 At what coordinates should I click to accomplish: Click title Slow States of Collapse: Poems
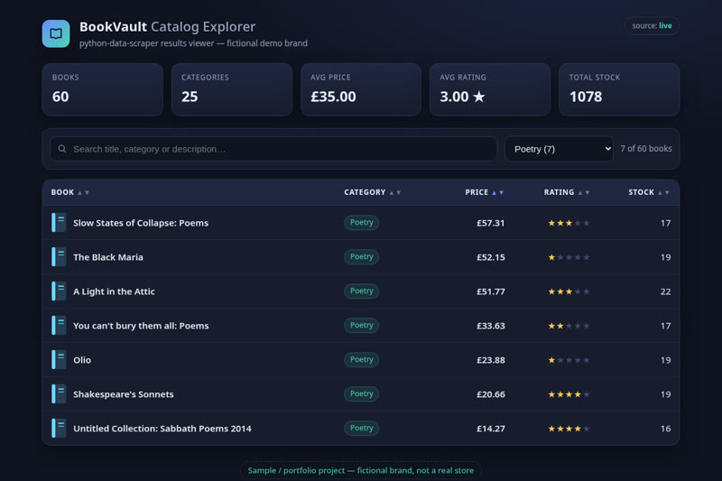pyautogui.click(x=141, y=223)
